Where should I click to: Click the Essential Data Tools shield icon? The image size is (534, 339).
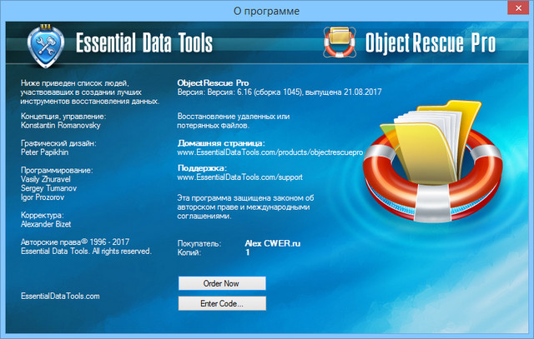[45, 43]
